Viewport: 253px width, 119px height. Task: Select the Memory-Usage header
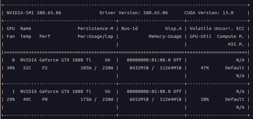(x=165, y=36)
